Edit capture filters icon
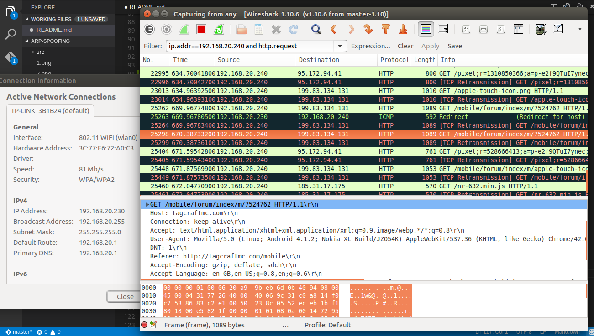594x336 pixels. pos(541,29)
